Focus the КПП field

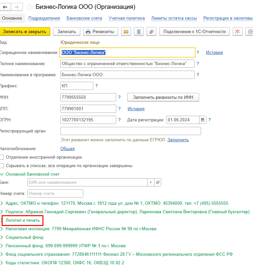coord(88,109)
